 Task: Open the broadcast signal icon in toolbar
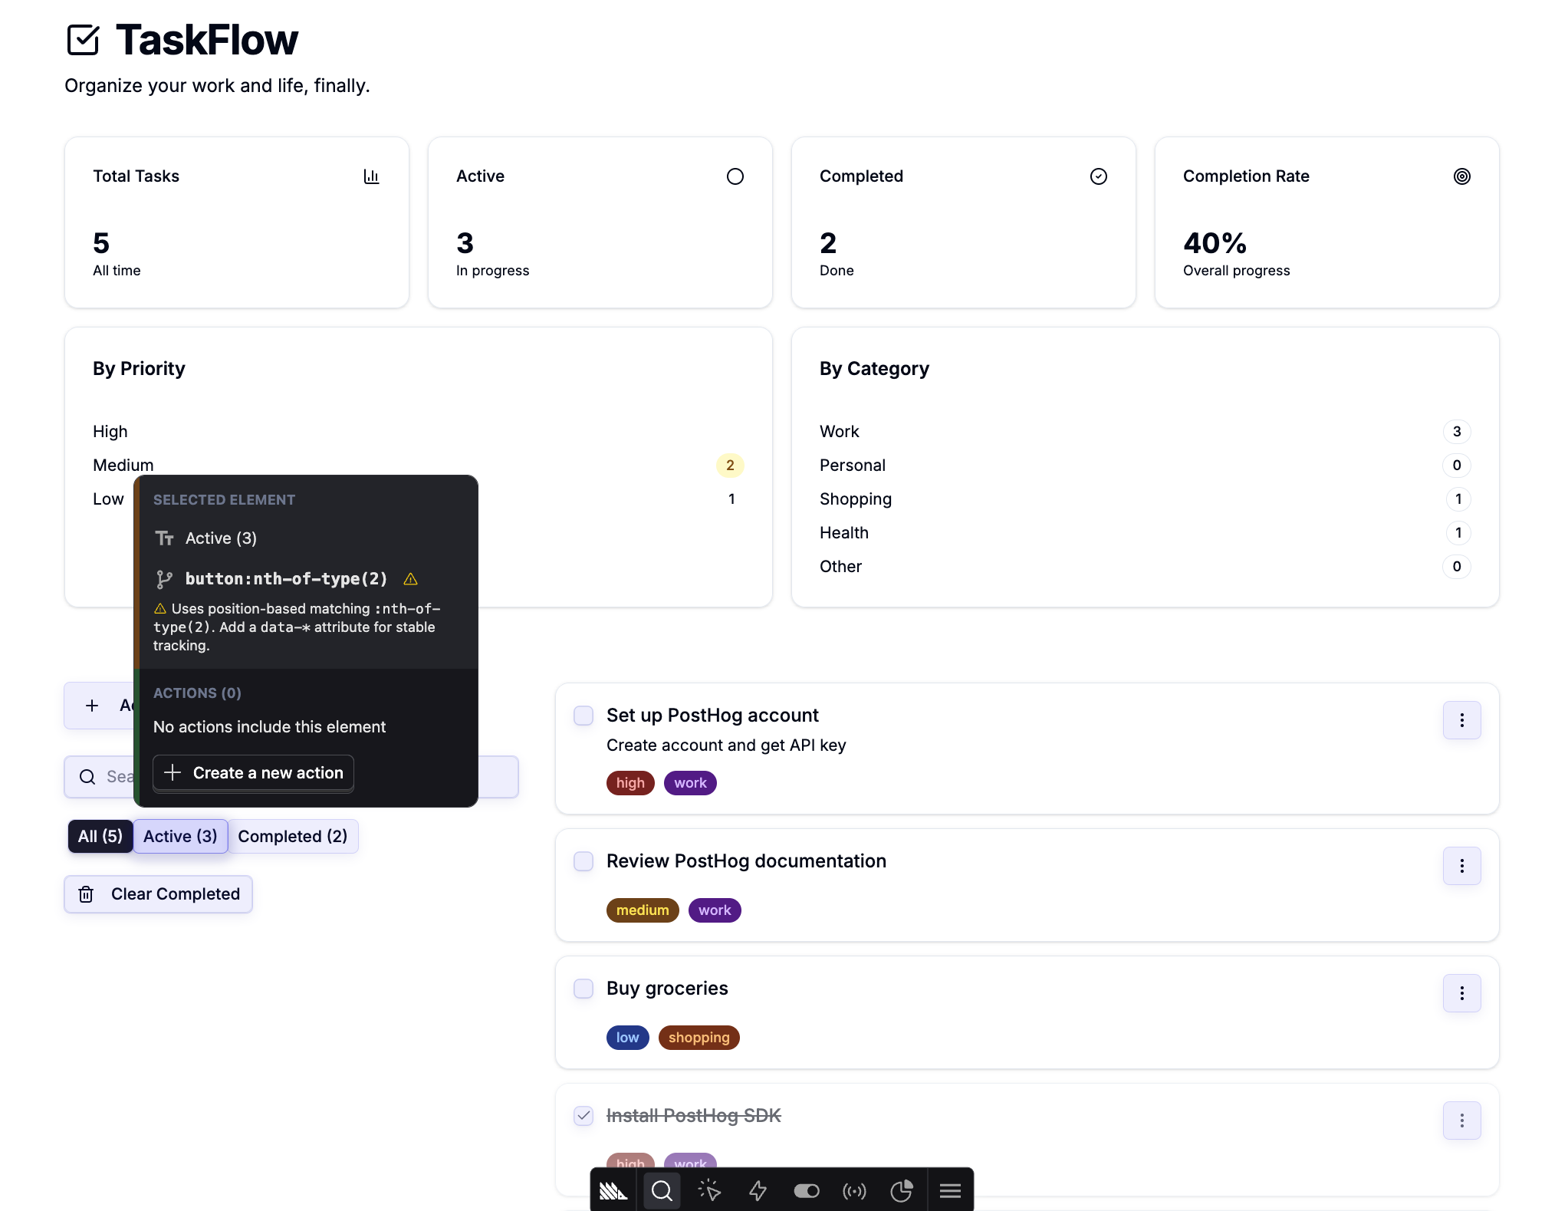(854, 1190)
